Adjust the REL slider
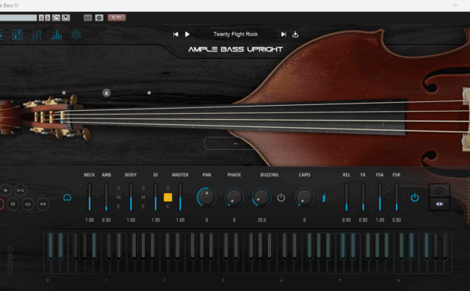The height and width of the screenshot is (291, 470). (x=347, y=197)
